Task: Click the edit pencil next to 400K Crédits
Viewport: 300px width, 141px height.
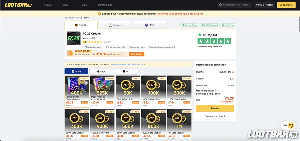Action: click(233, 72)
